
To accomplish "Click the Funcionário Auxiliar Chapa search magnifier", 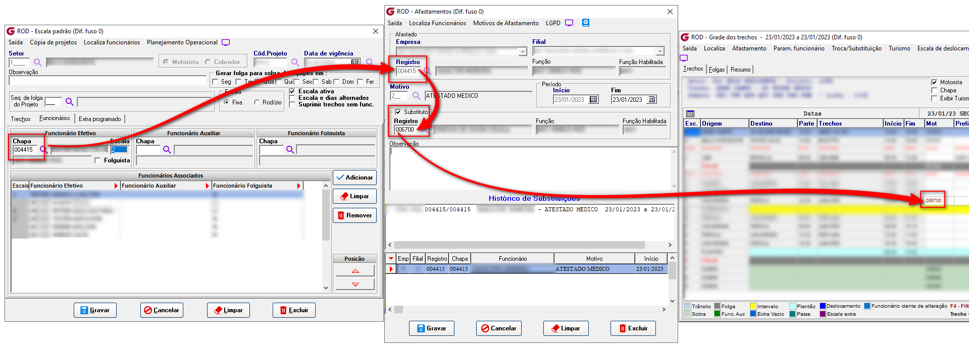I will click(x=167, y=150).
